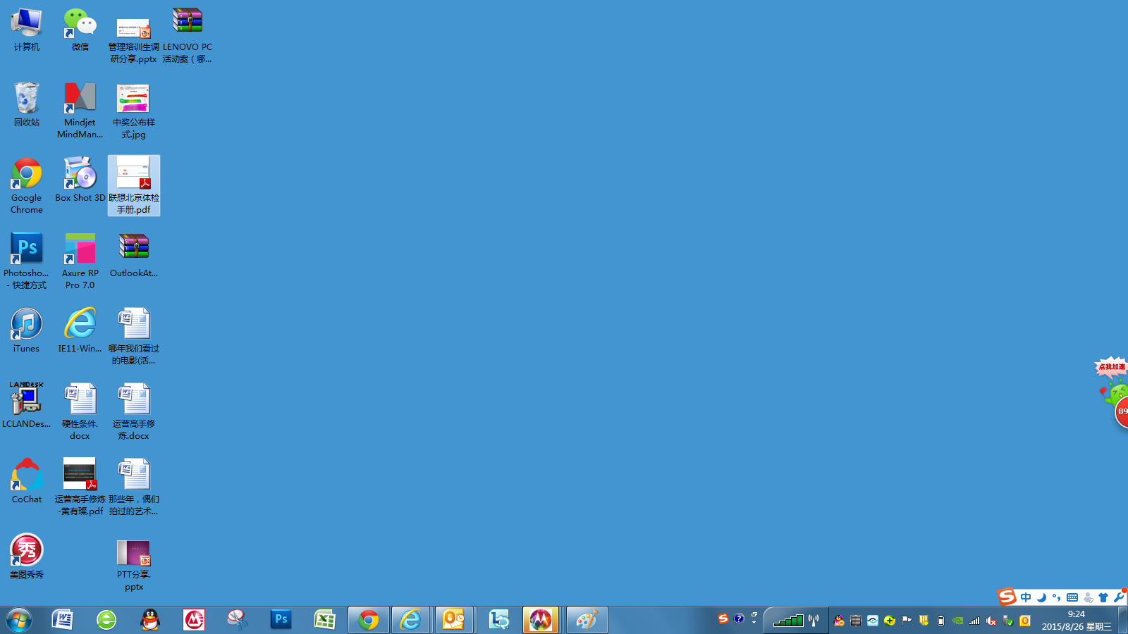Viewport: 1128px width, 634px height.
Task: Select 运营高手修炼.docx document
Action: click(134, 412)
